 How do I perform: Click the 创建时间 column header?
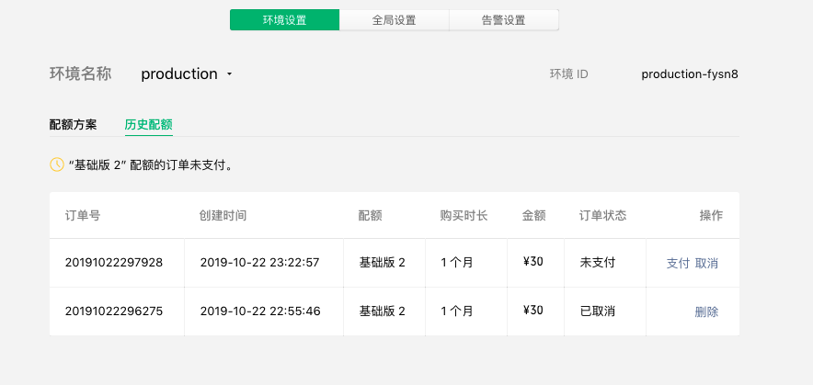pos(223,216)
